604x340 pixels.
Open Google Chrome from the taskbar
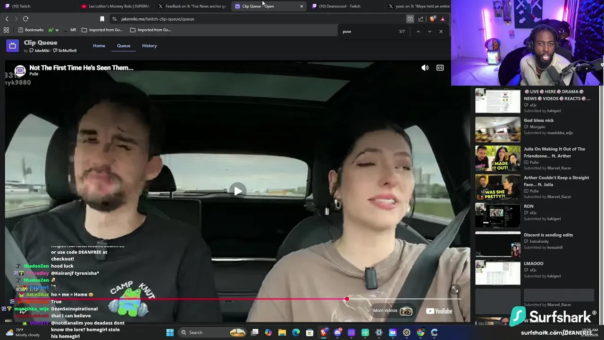click(420, 332)
